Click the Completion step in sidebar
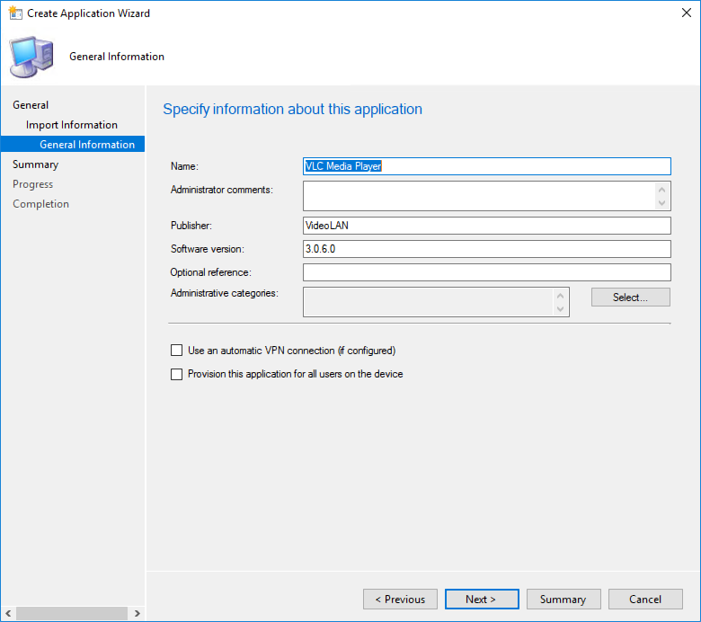The width and height of the screenshot is (701, 622). 40,203
